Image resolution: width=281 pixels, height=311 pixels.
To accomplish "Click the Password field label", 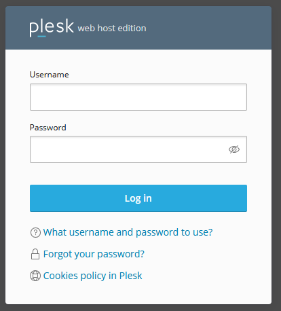I will [x=48, y=128].
